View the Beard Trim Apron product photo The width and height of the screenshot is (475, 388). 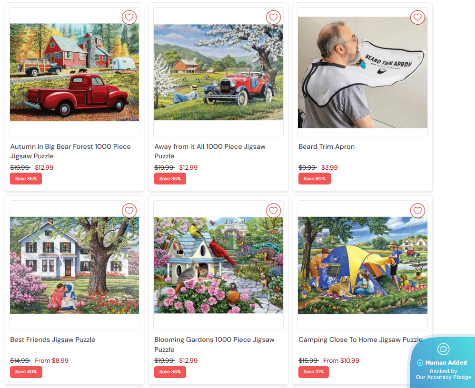(x=363, y=72)
